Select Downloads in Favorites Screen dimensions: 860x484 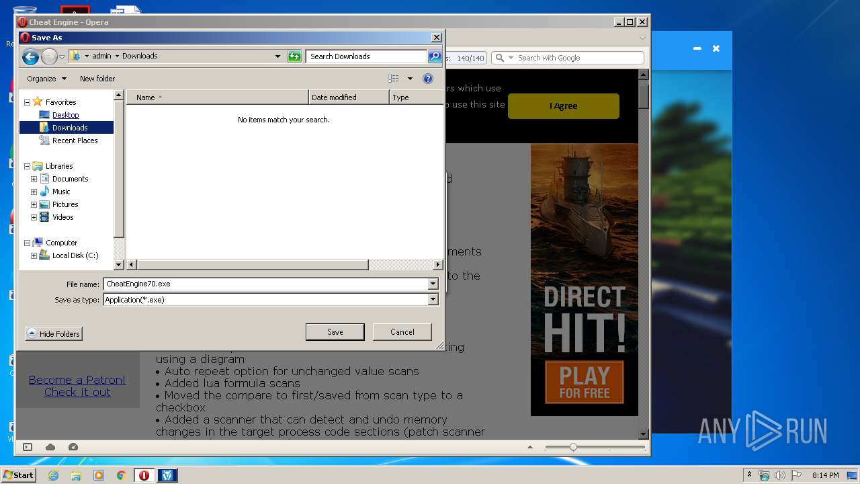[70, 128]
